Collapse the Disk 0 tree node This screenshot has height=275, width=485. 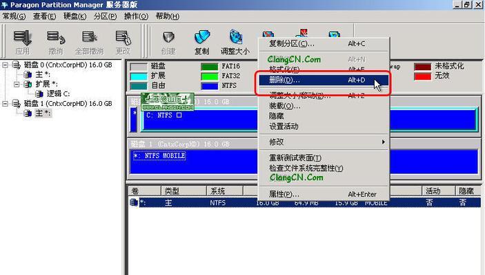(x=5, y=65)
